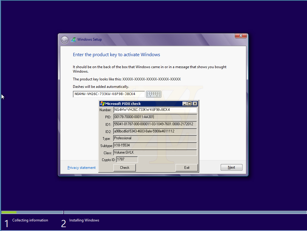Minimize the Microsoft PIDX check window
The width and height of the screenshot is (307, 231).
click(185, 104)
